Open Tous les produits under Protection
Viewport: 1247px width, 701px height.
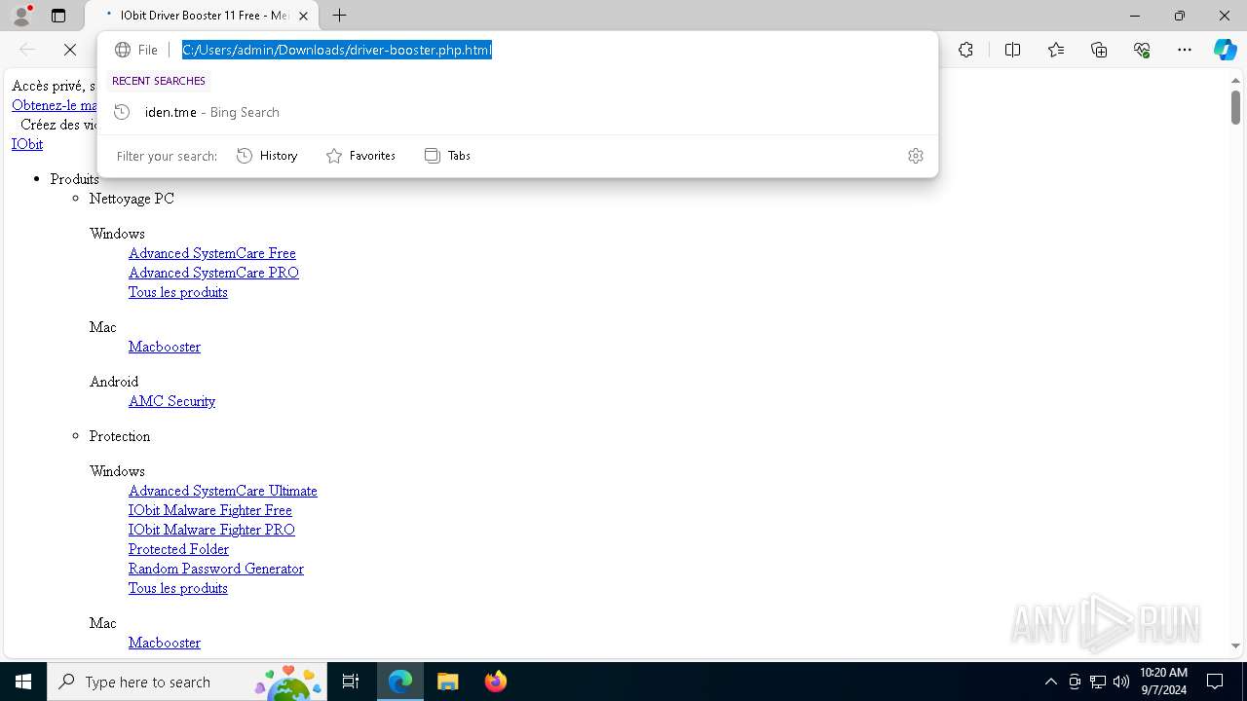(x=178, y=588)
